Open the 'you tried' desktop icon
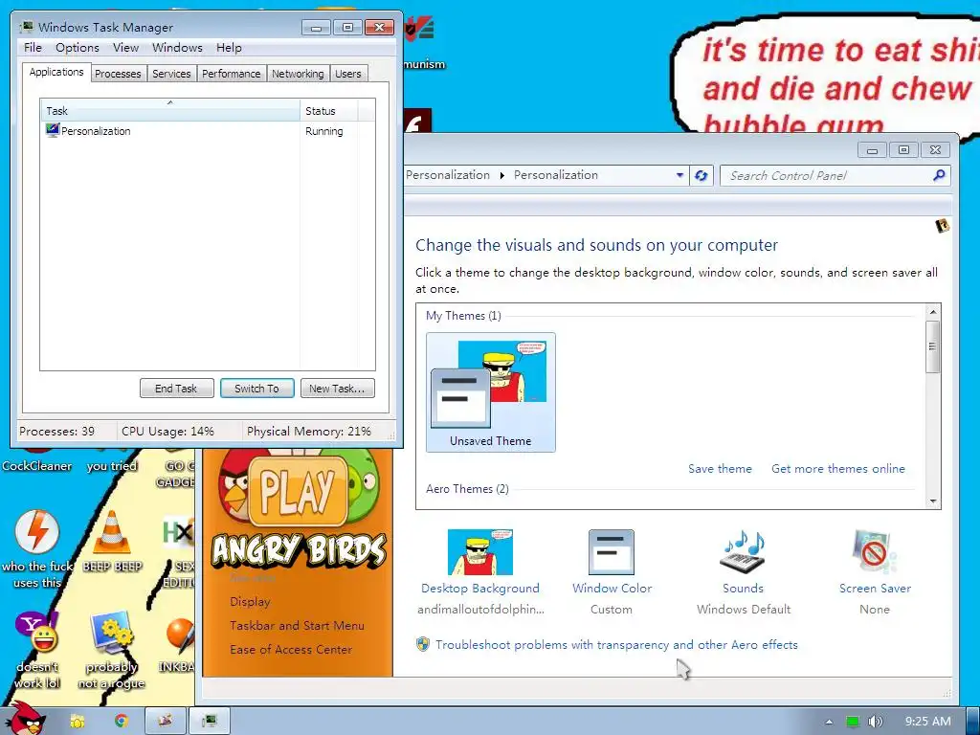Image resolution: width=980 pixels, height=735 pixels. tap(111, 458)
